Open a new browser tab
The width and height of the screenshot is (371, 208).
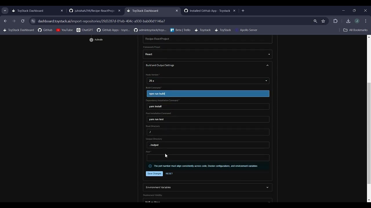tap(243, 11)
